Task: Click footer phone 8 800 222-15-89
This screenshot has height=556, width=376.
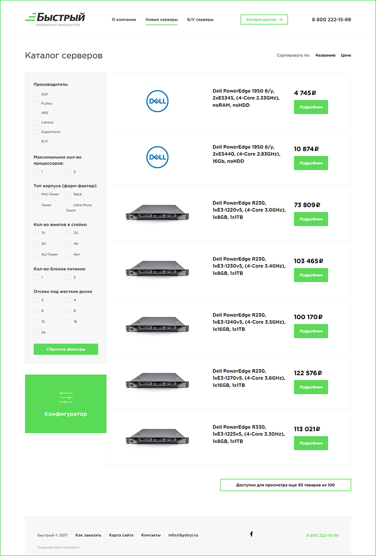Action: click(x=322, y=535)
